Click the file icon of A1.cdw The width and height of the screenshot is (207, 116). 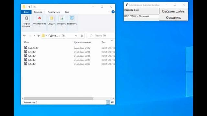(x=26, y=52)
